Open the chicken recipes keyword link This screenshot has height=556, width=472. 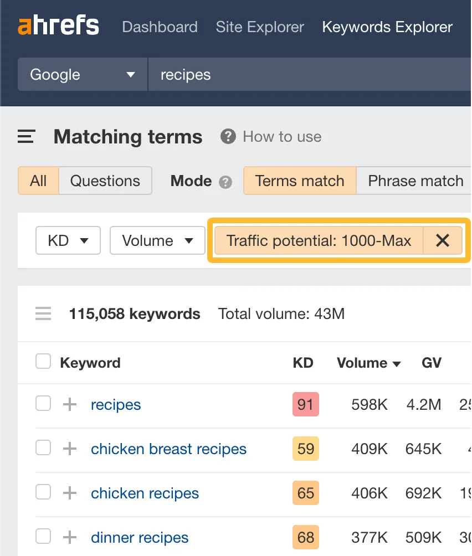point(145,493)
